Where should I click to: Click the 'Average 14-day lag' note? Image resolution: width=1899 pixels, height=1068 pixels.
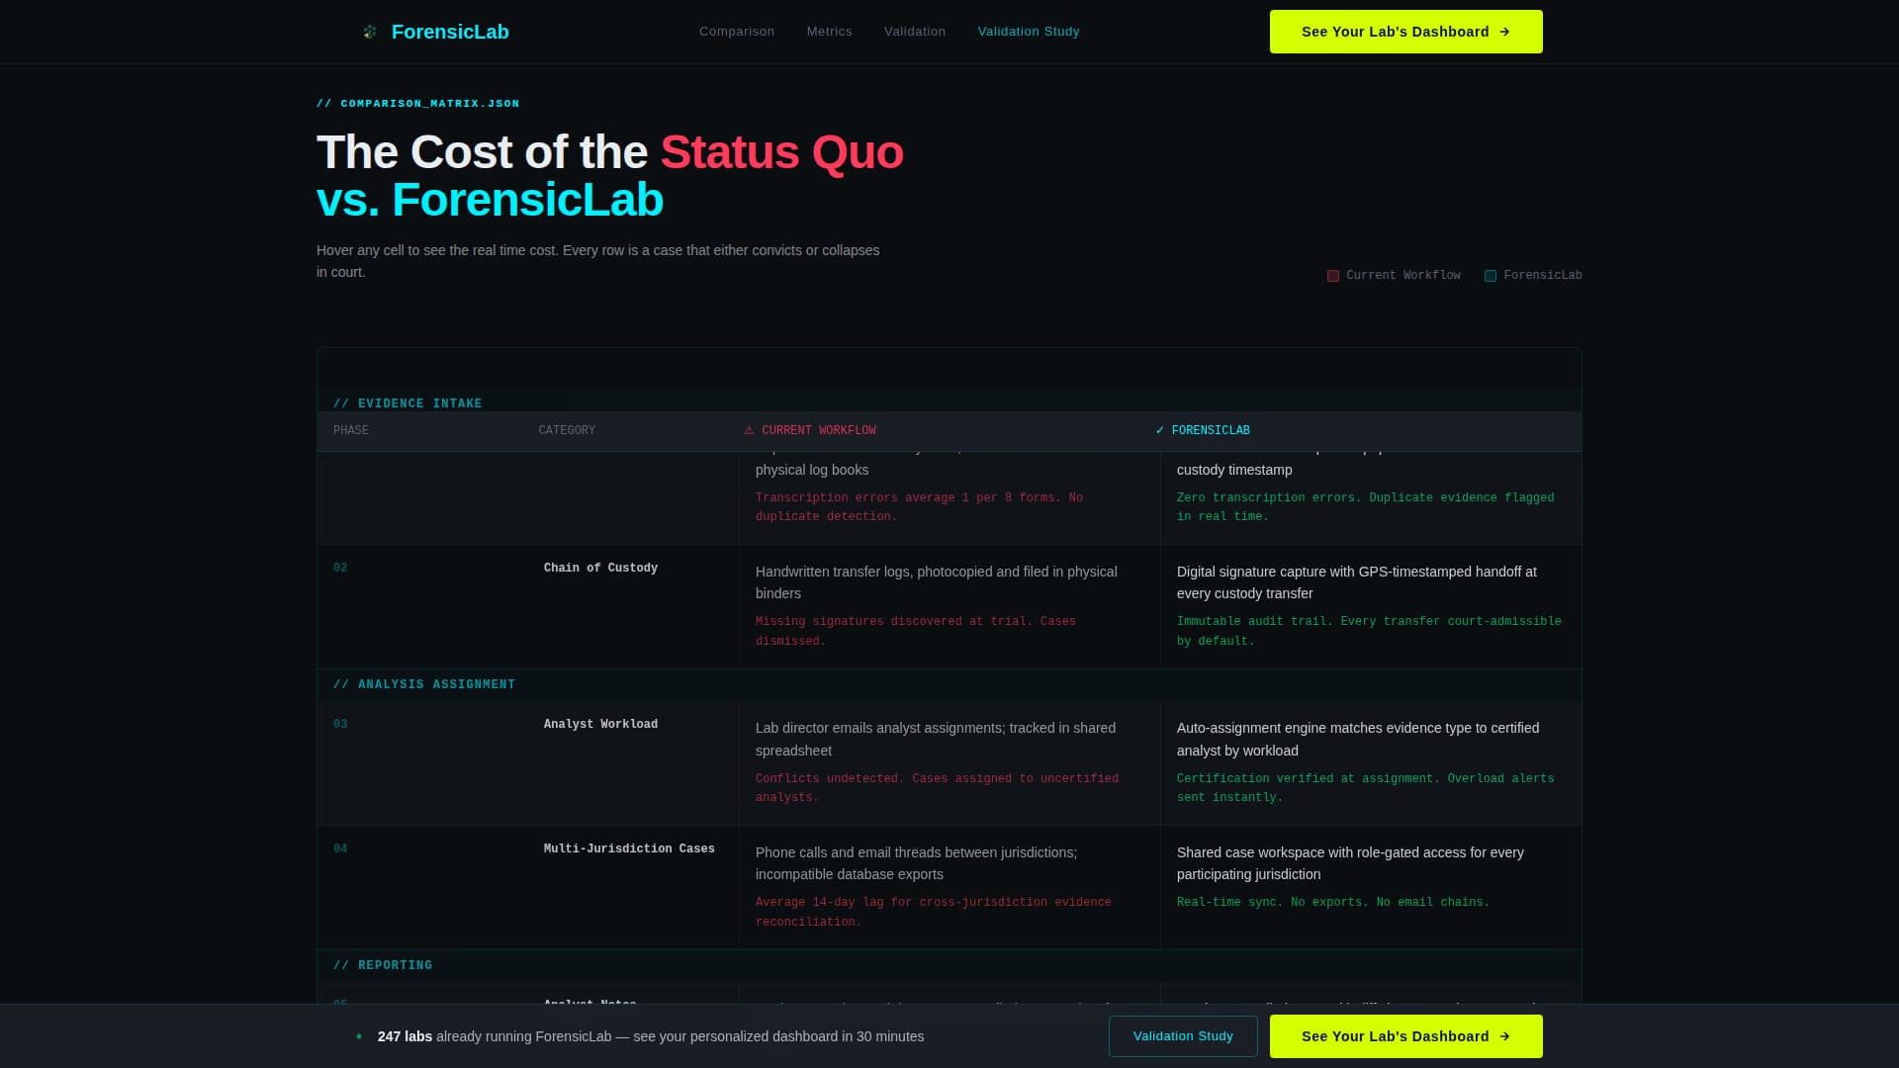coord(934,912)
